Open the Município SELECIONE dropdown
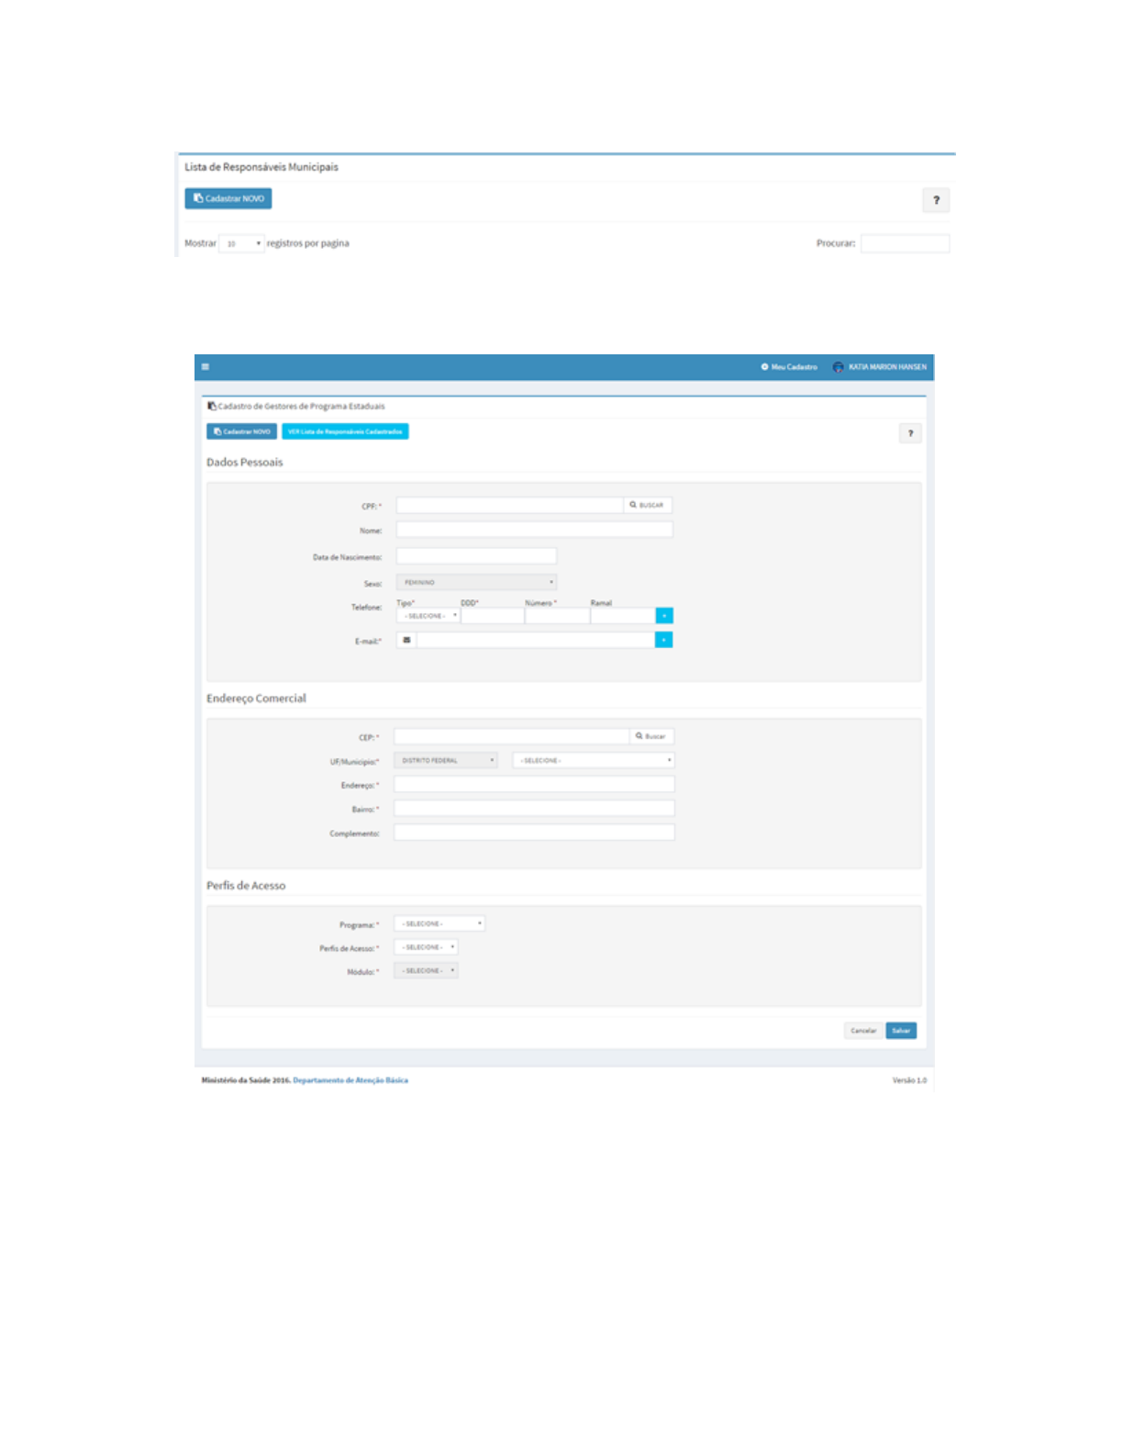The width and height of the screenshot is (1123, 1454). click(594, 760)
